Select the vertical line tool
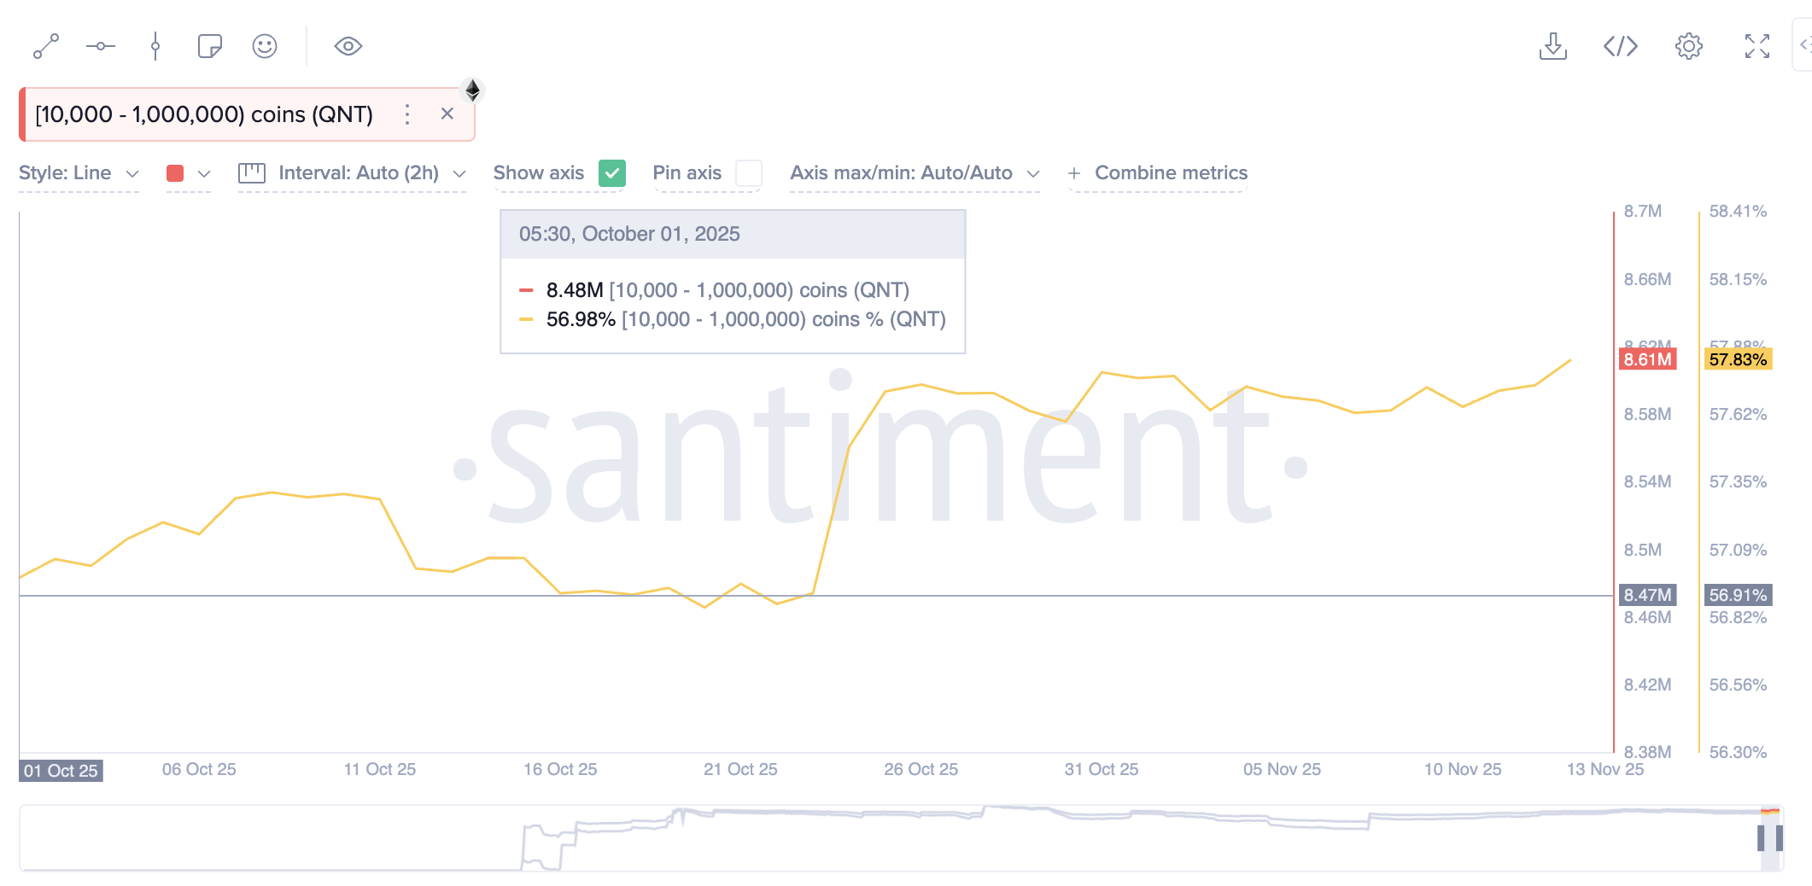Image resolution: width=1812 pixels, height=886 pixels. coord(155,47)
